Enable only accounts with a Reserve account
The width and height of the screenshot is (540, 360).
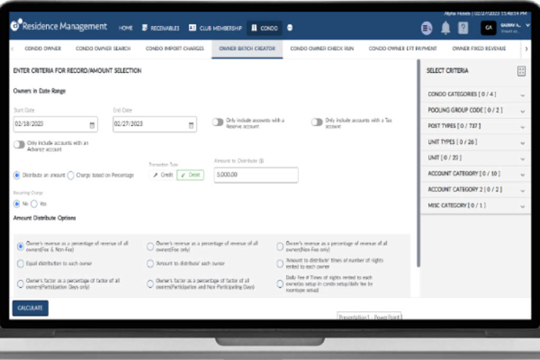tap(217, 122)
